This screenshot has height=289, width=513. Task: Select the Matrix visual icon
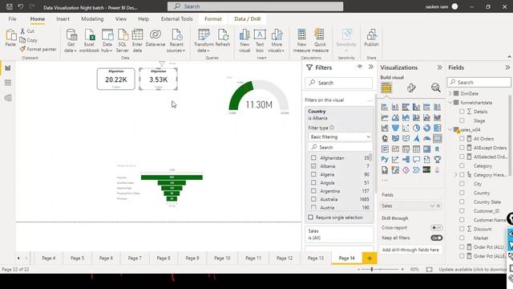426,149
